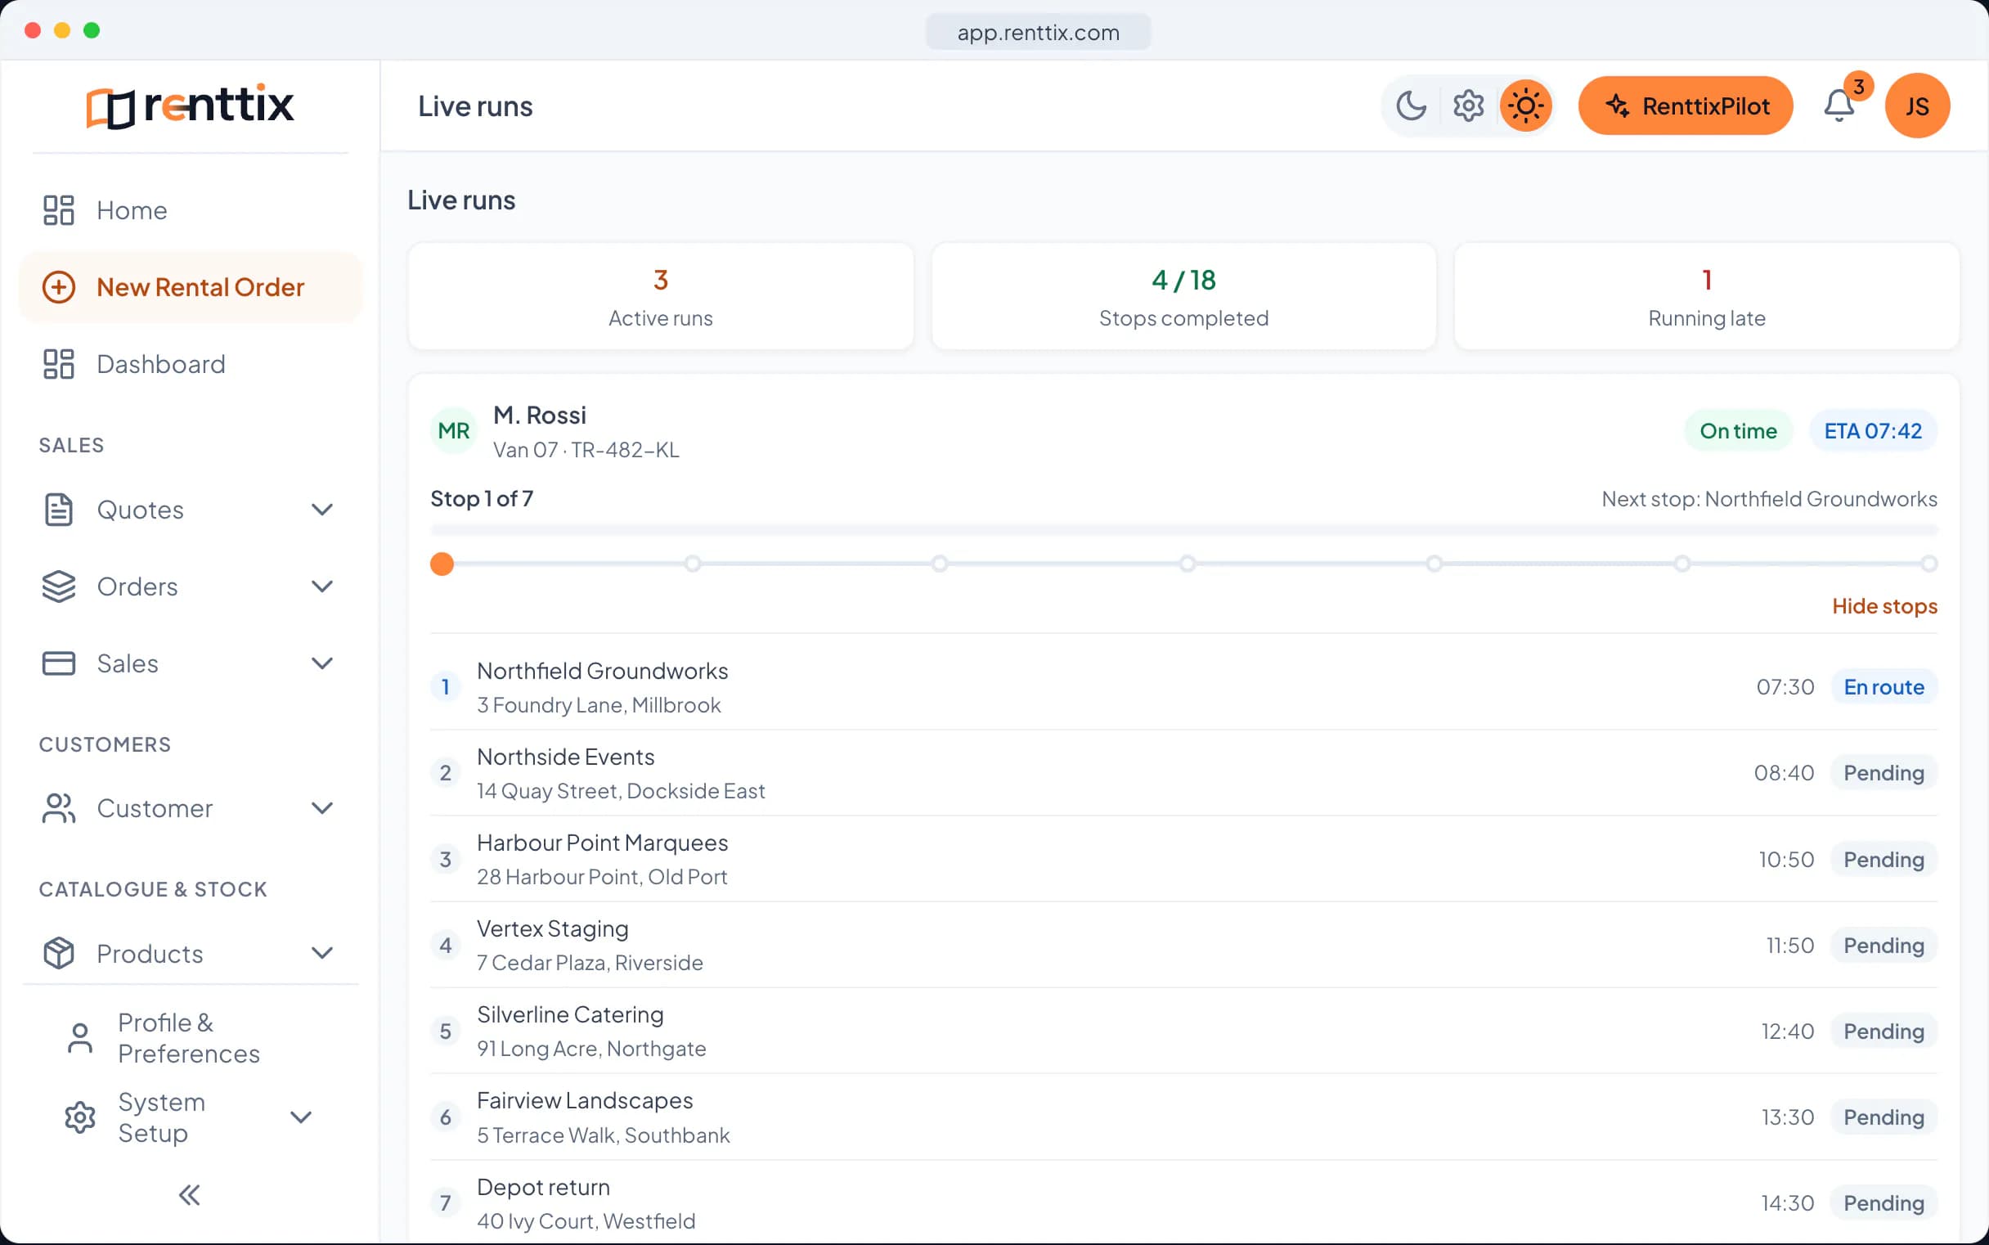Select Harbour Point Marquees stop
1989x1245 pixels.
pos(1184,859)
